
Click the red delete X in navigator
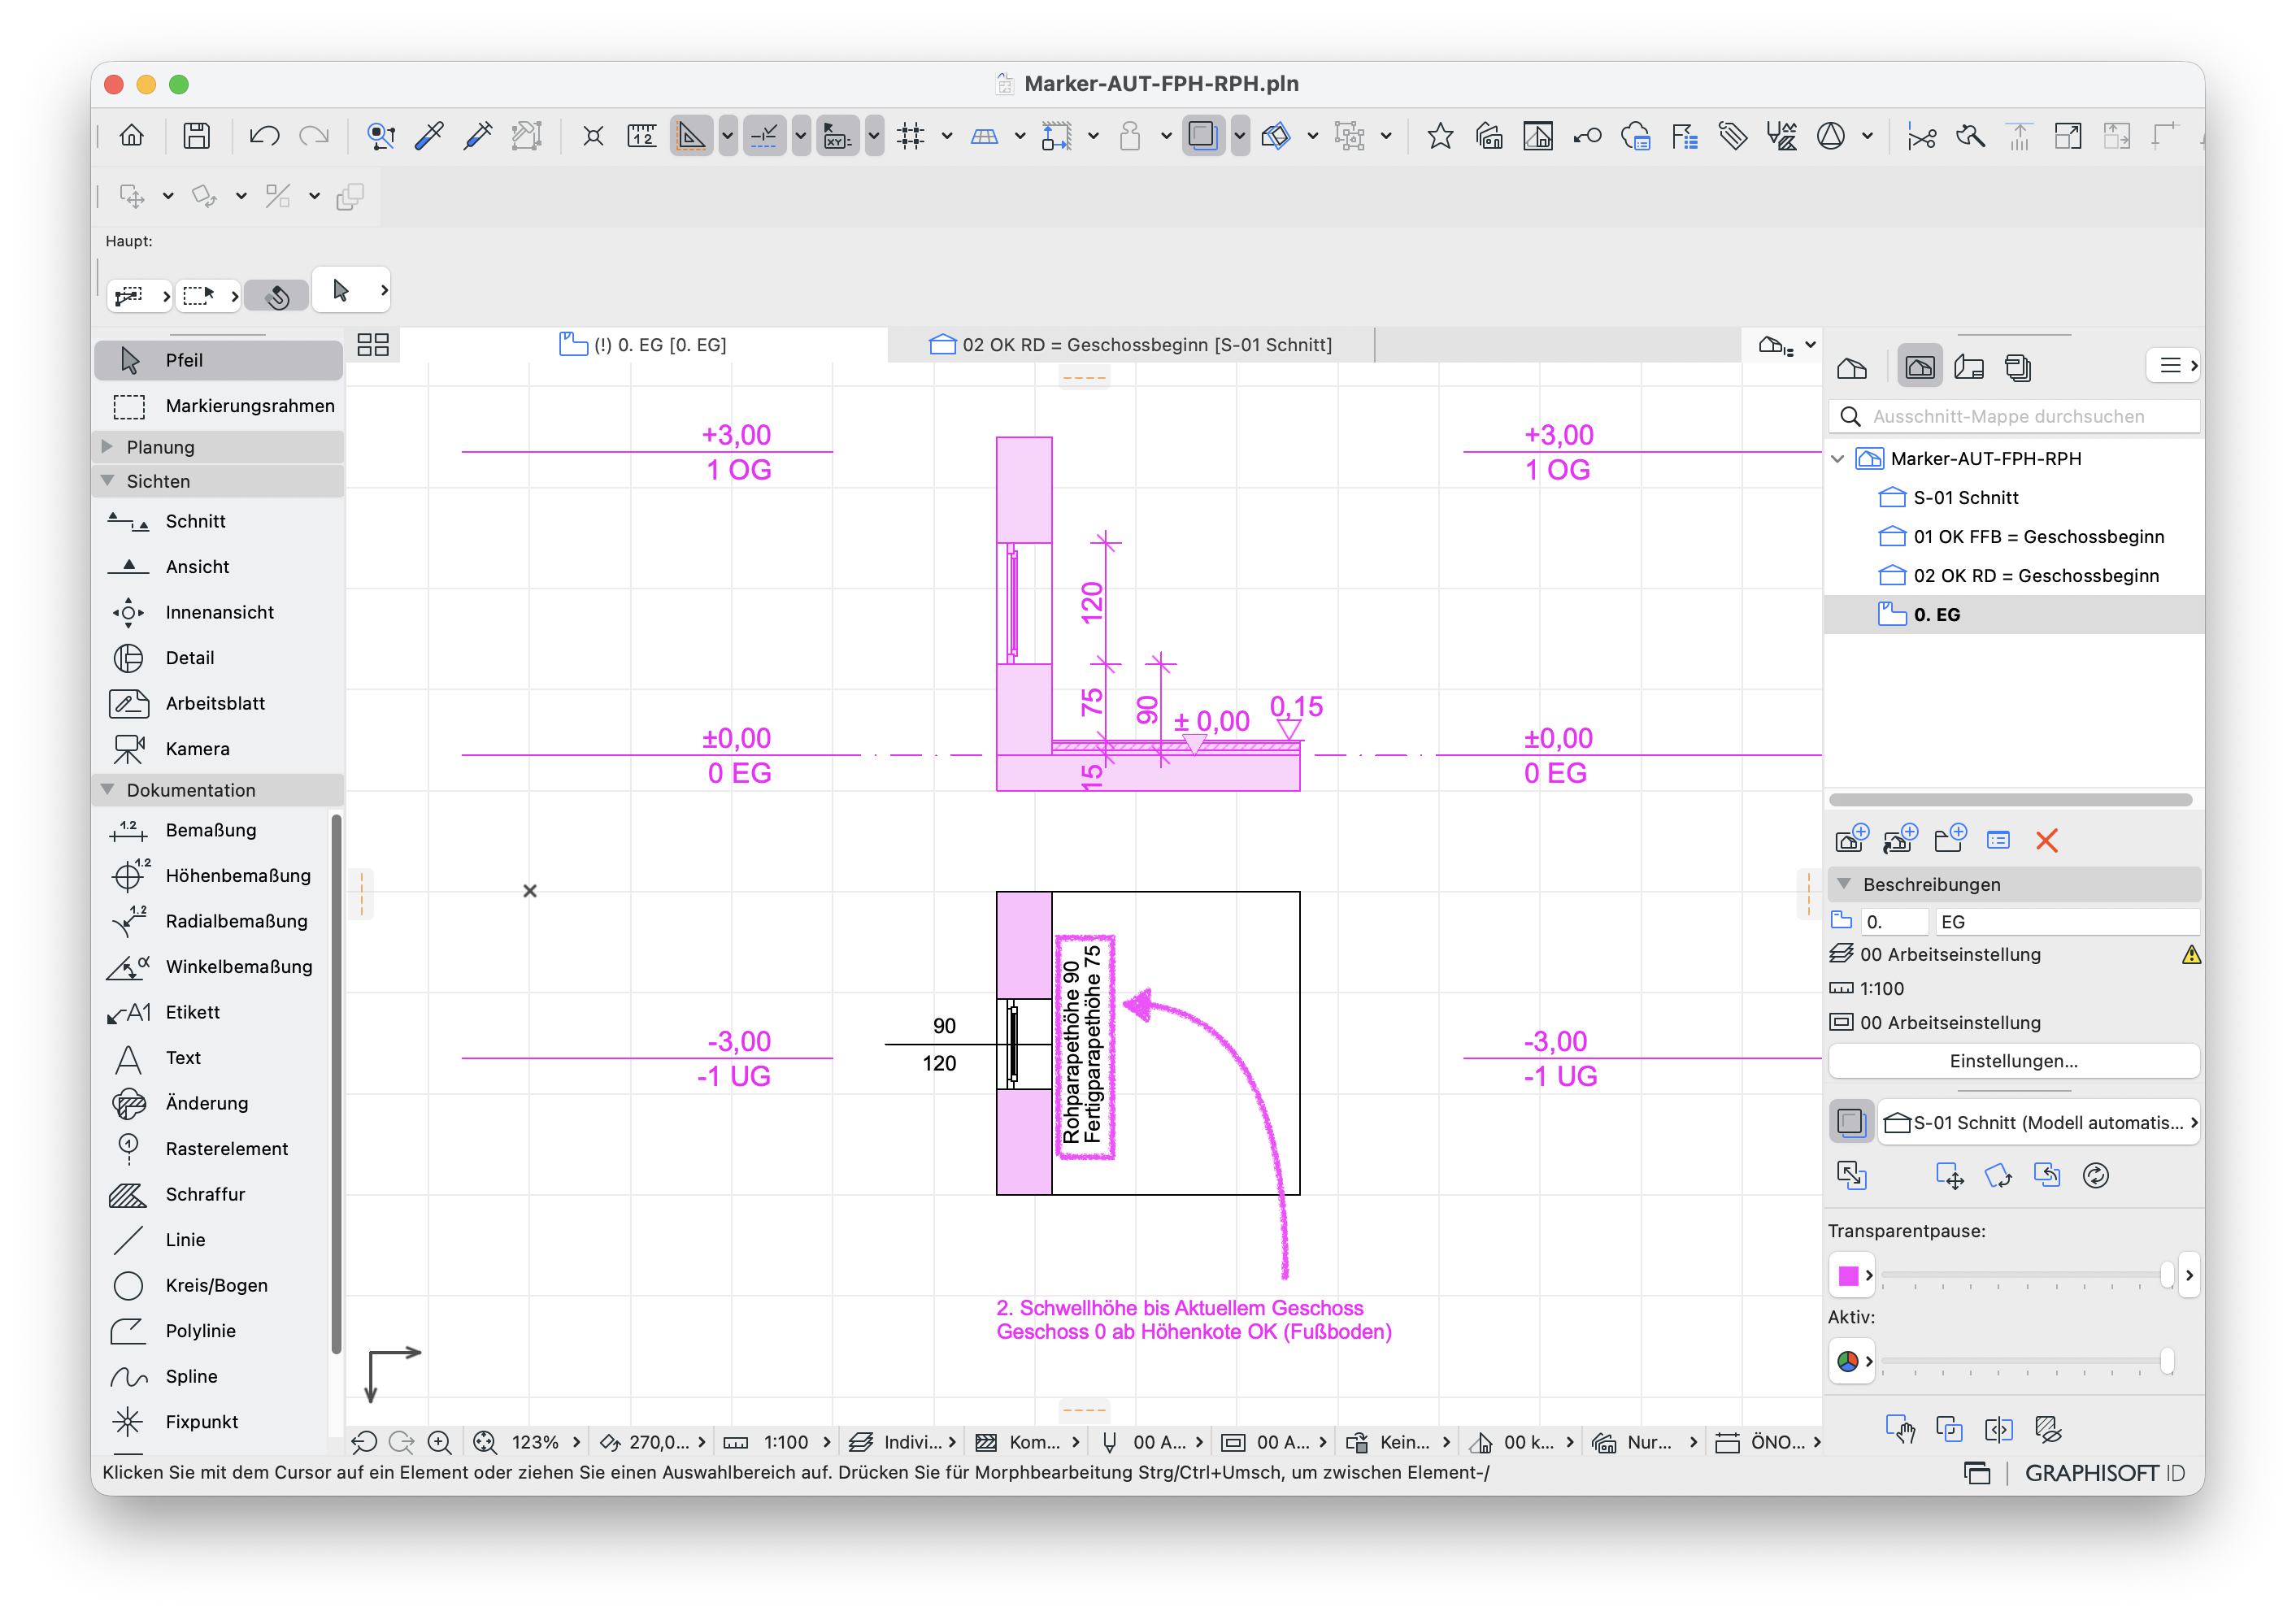coord(2046,841)
